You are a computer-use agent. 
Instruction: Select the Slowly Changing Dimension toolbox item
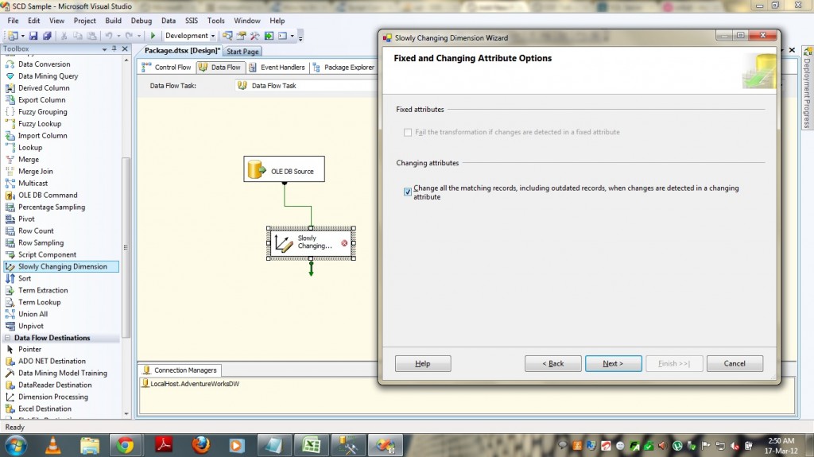[x=62, y=267]
